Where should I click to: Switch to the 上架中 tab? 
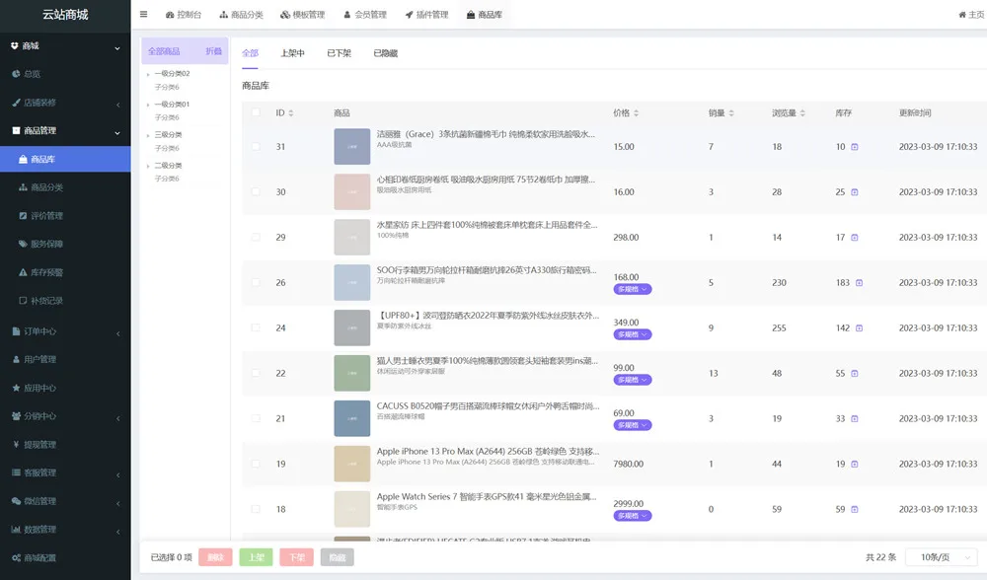click(x=292, y=53)
